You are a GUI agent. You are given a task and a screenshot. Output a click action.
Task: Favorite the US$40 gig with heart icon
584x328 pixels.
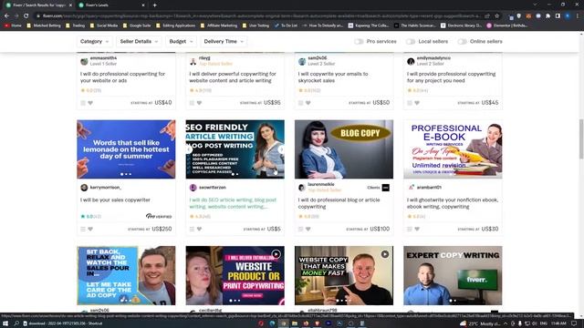[x=90, y=103]
